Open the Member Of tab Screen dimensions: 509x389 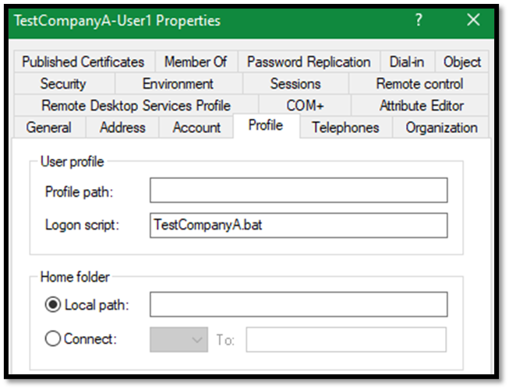pos(196,62)
